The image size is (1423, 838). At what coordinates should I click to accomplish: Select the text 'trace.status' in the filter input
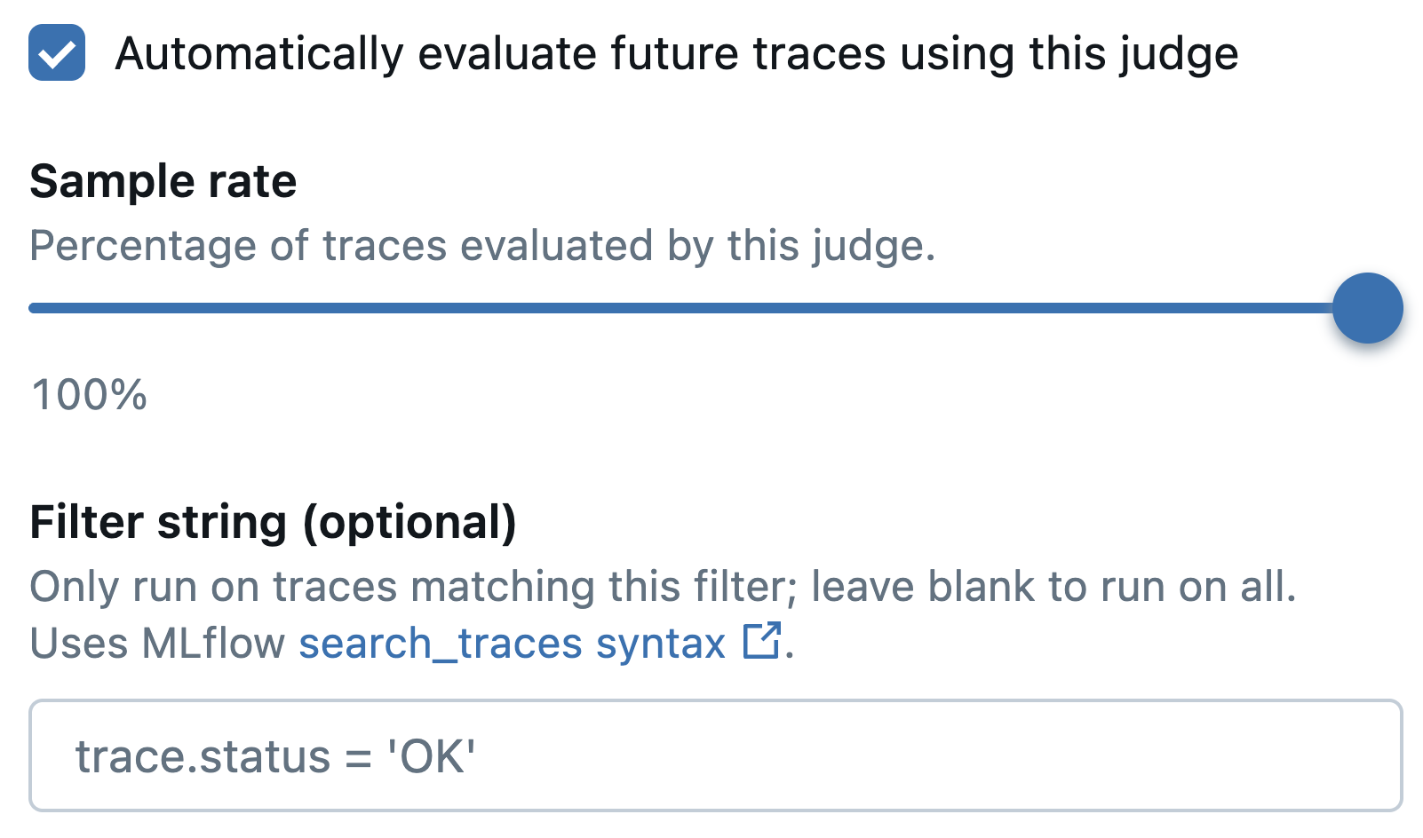(x=187, y=755)
